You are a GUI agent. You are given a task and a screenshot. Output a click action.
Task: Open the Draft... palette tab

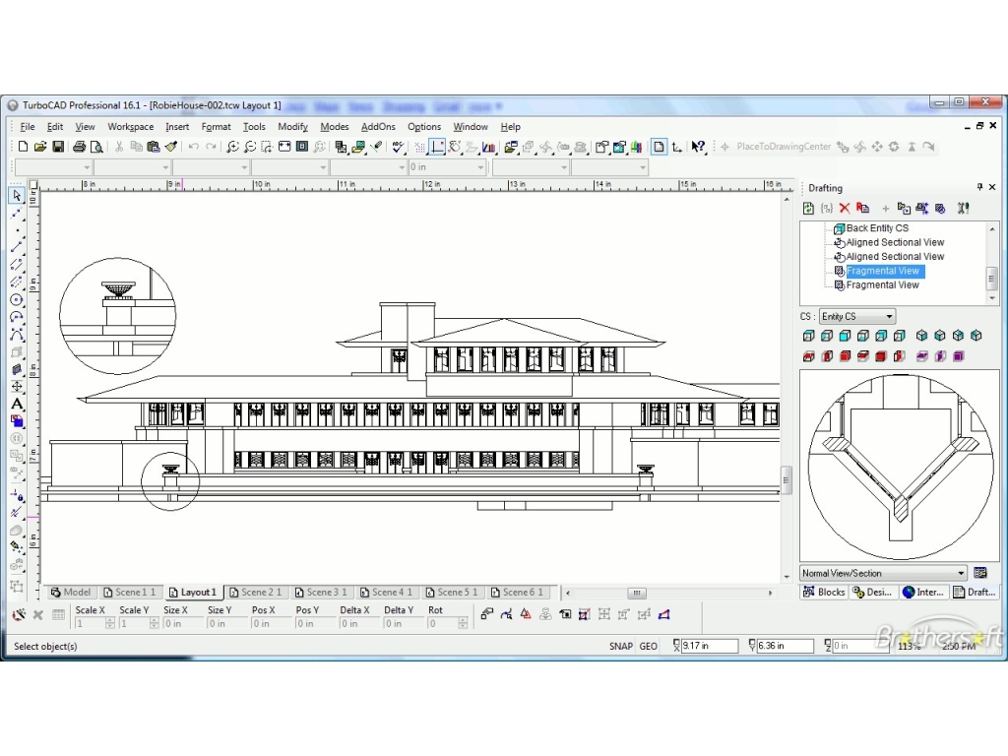pos(974,592)
